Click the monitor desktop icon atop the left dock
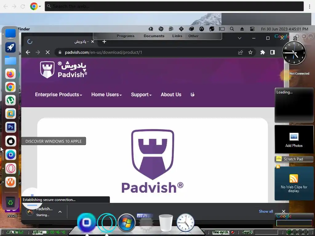Screen dimensions: 315x236 click(x=10, y=34)
